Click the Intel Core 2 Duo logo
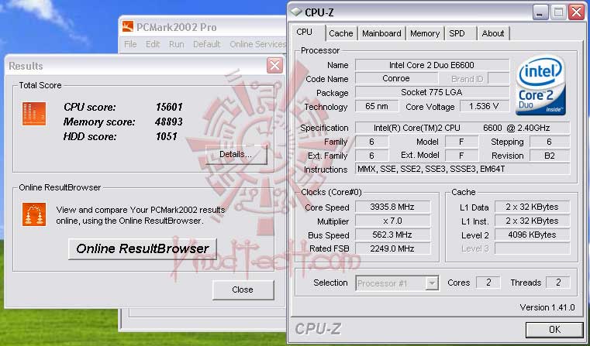Screen dimensions: 590x346 tap(540, 85)
